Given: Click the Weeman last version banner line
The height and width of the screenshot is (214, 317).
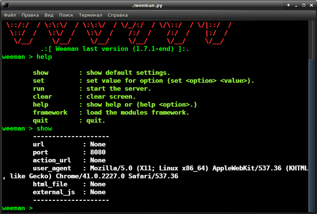Looking at the screenshot, I should [x=115, y=49].
